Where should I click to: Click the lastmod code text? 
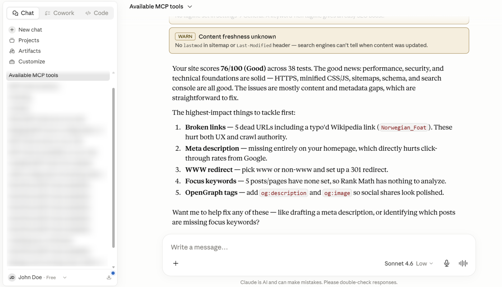pyautogui.click(x=193, y=46)
